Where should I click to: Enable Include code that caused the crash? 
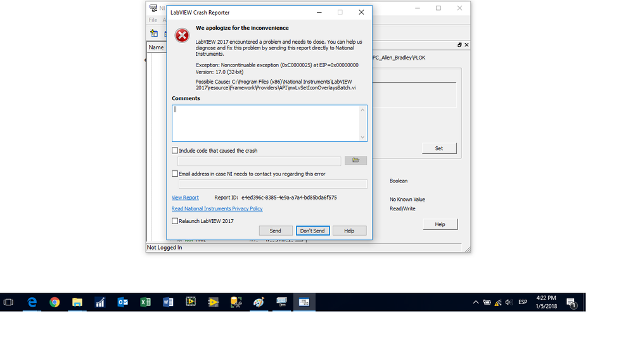[x=175, y=151]
